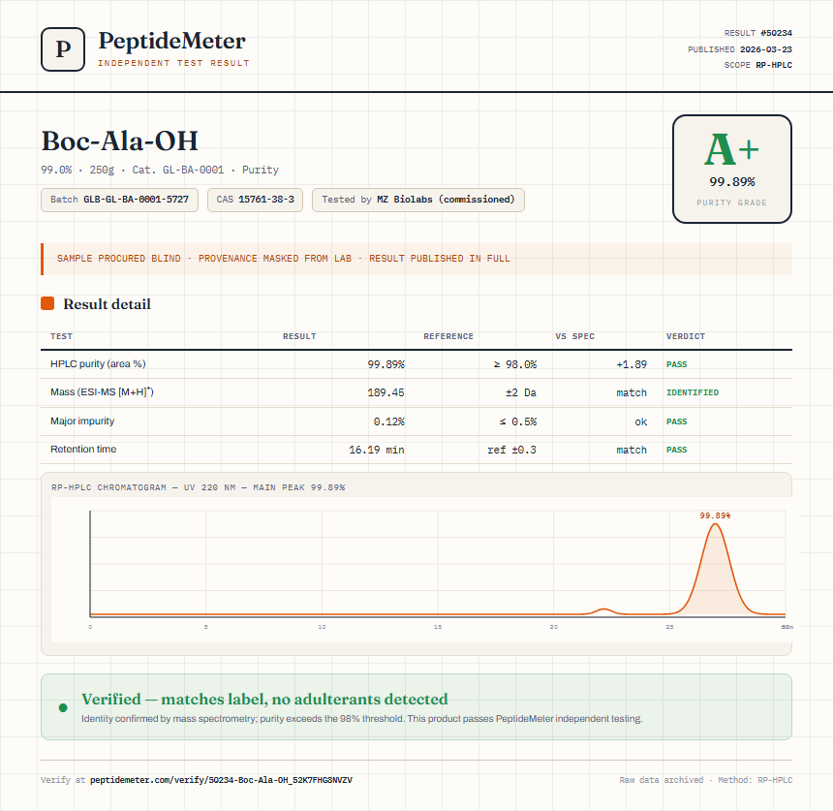Click the RESULT column header
The height and width of the screenshot is (811, 833).
[299, 336]
